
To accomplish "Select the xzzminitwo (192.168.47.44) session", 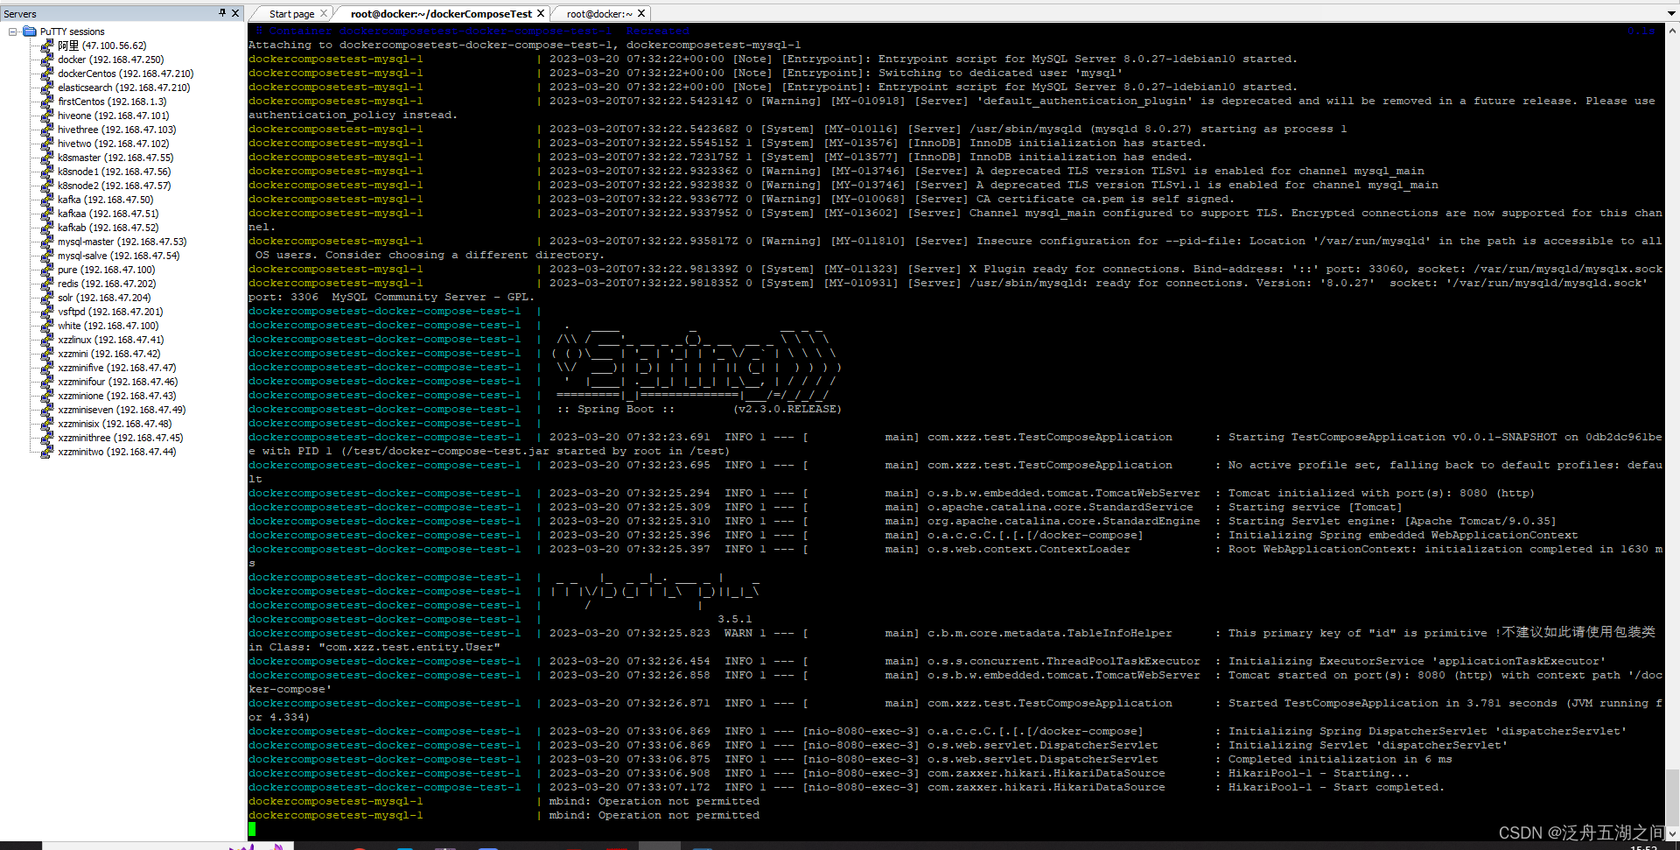I will click(117, 452).
